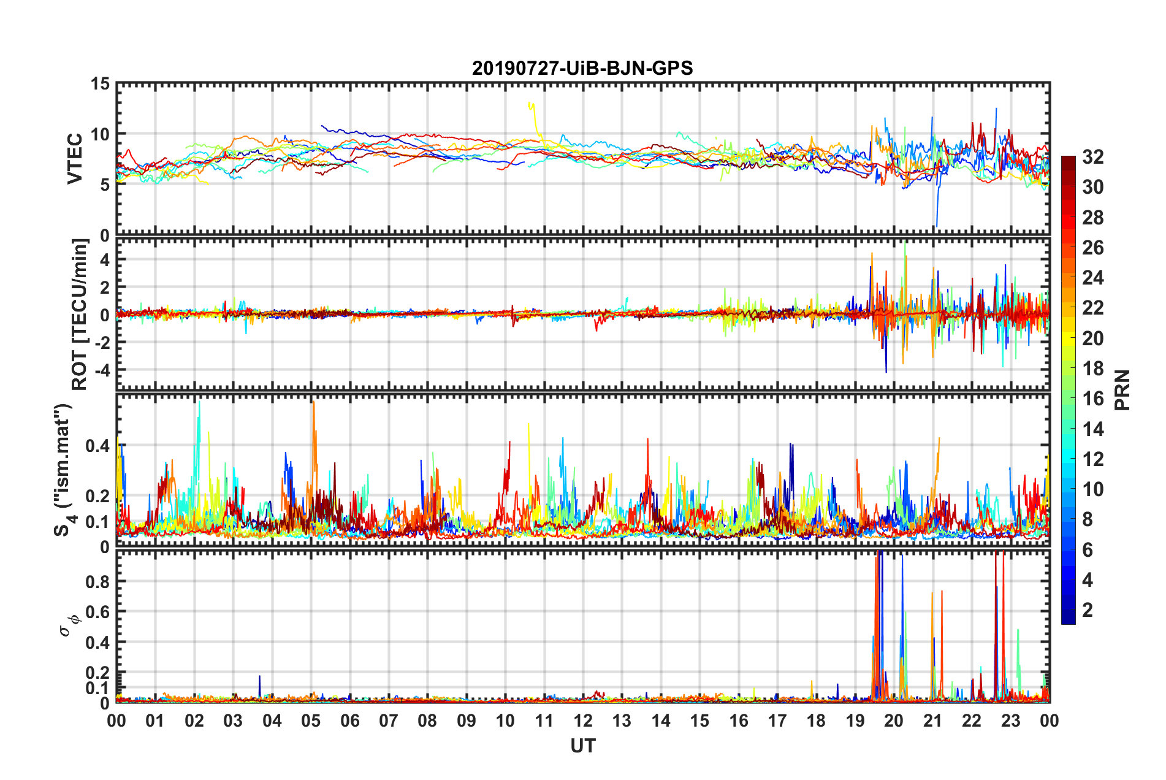Click the plot title 20190727-UiB-BJN-GPS

pyautogui.click(x=582, y=68)
